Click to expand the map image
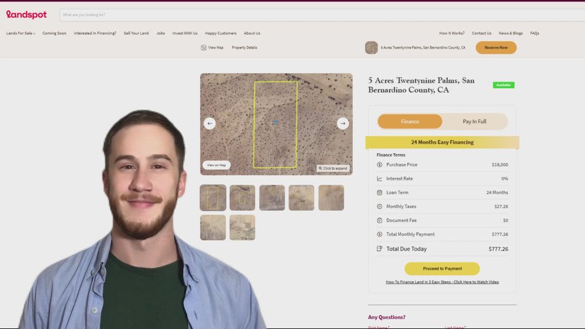The width and height of the screenshot is (585, 329). (x=333, y=168)
